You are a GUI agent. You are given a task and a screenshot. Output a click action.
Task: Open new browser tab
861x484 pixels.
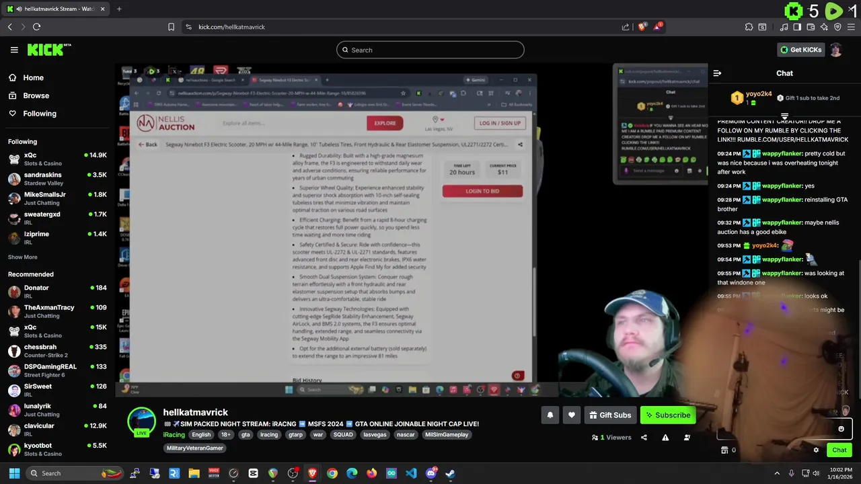pyautogui.click(x=119, y=9)
